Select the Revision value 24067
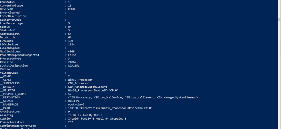 tap(72, 62)
